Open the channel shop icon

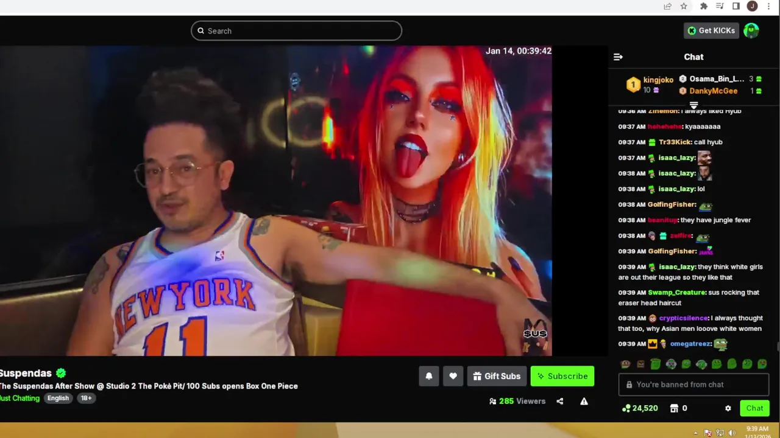coord(675,408)
